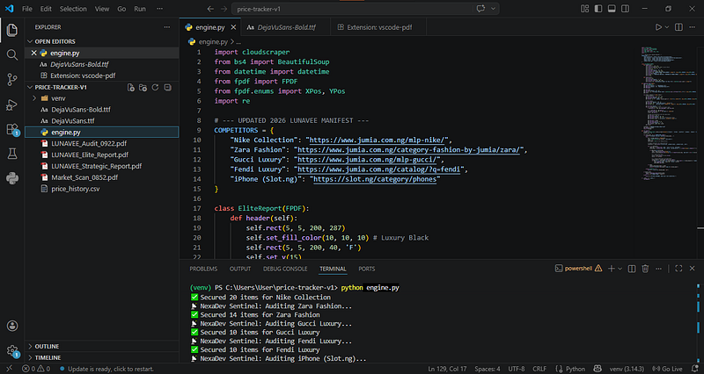This screenshot has height=374, width=704.
Task: Open the File menu
Action: coord(27,9)
